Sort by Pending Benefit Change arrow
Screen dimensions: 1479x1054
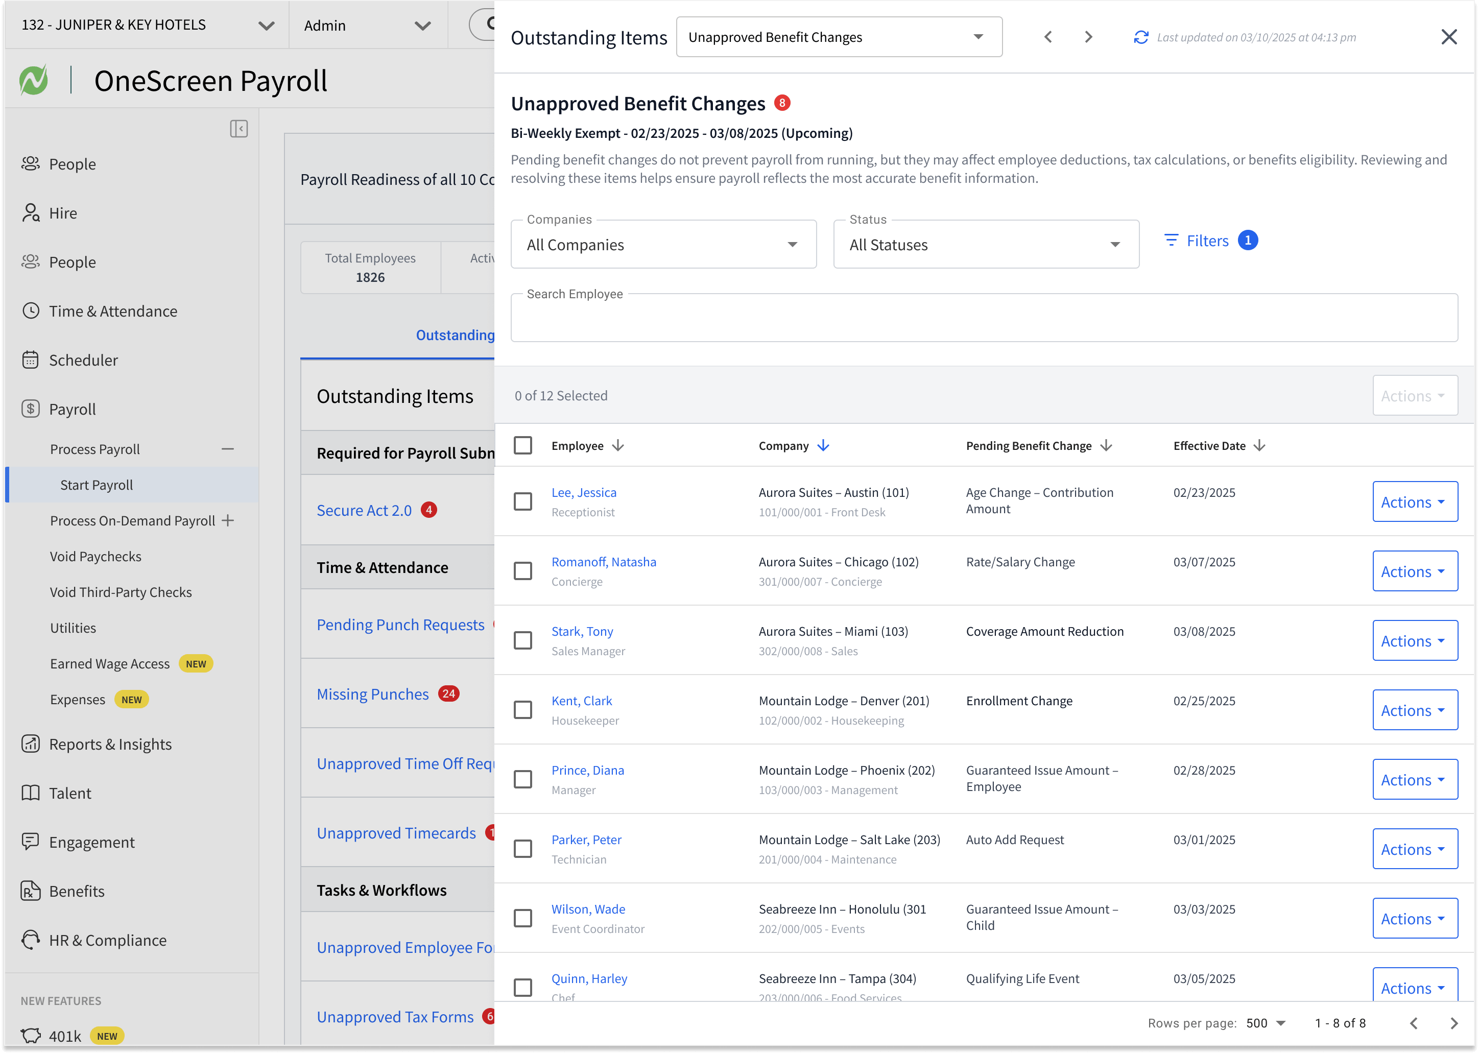pyautogui.click(x=1106, y=445)
